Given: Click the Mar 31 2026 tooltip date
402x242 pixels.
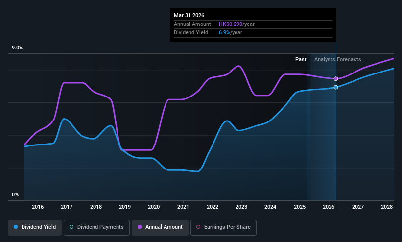Looking at the screenshot, I should 189,15.
